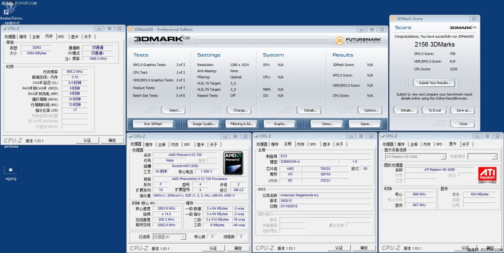Screen dimensions: 504x253
Task: Open 主板 tab in CPU-Z graphics window
Action: pos(413,144)
